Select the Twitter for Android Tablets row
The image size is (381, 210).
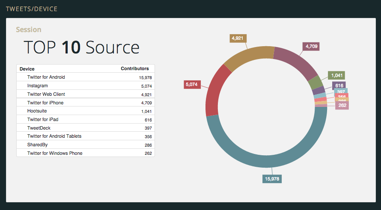[86, 136]
